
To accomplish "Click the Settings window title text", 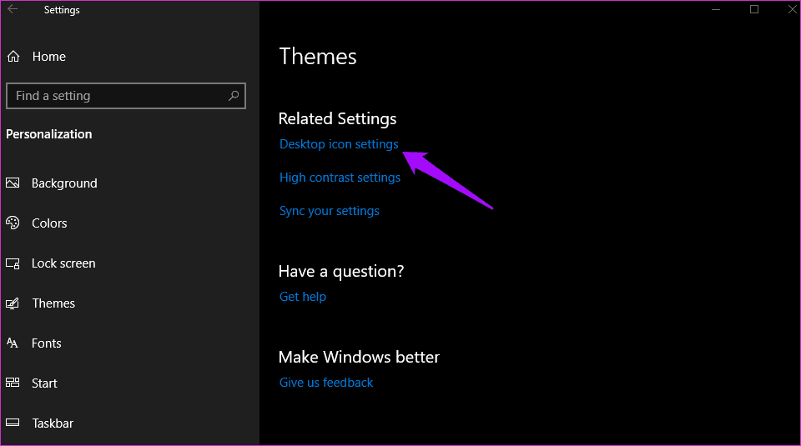I will (62, 10).
